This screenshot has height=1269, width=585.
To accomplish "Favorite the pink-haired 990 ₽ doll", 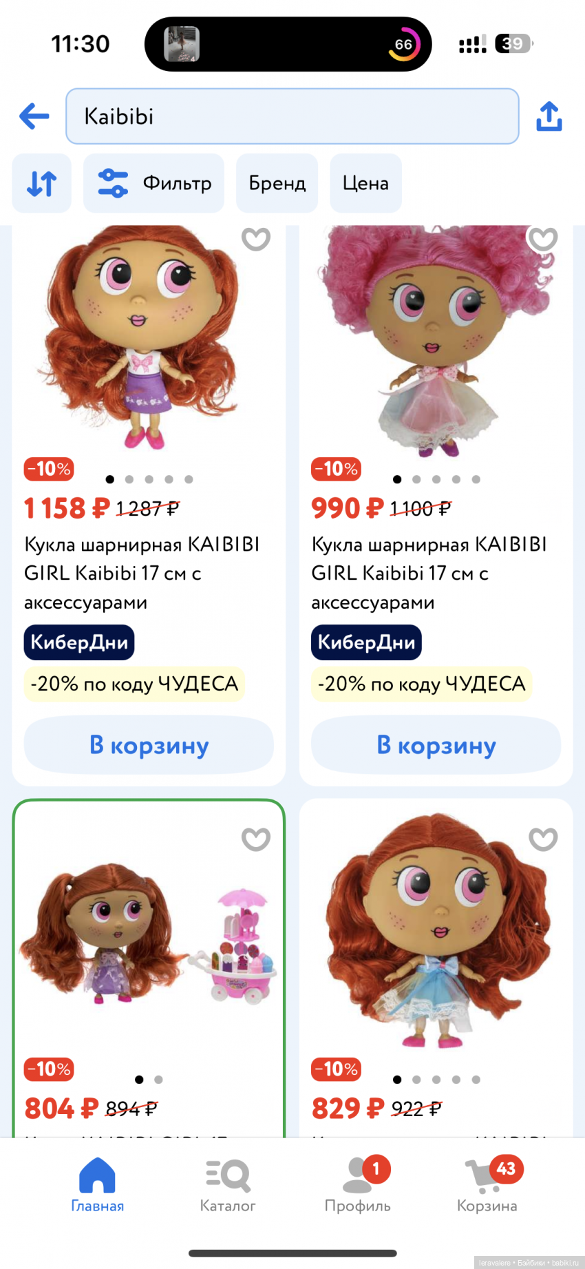I will tap(542, 239).
